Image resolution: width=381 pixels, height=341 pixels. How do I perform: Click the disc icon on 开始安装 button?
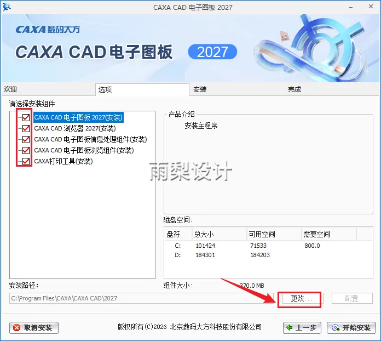(336, 328)
